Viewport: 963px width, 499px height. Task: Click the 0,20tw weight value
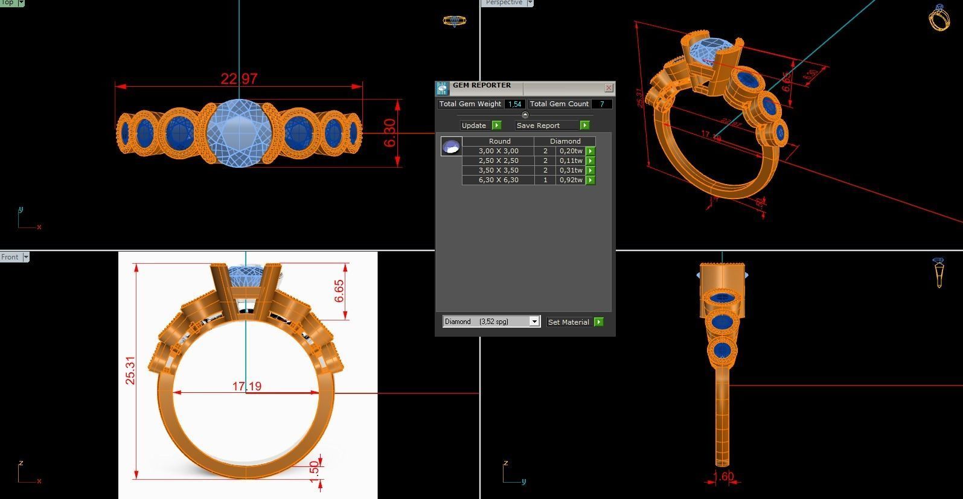pyautogui.click(x=571, y=151)
